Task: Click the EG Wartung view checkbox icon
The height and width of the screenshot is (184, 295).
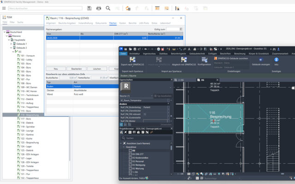Action: coord(130,168)
